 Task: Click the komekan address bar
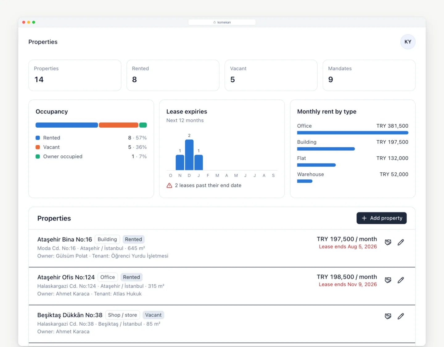tap(222, 22)
